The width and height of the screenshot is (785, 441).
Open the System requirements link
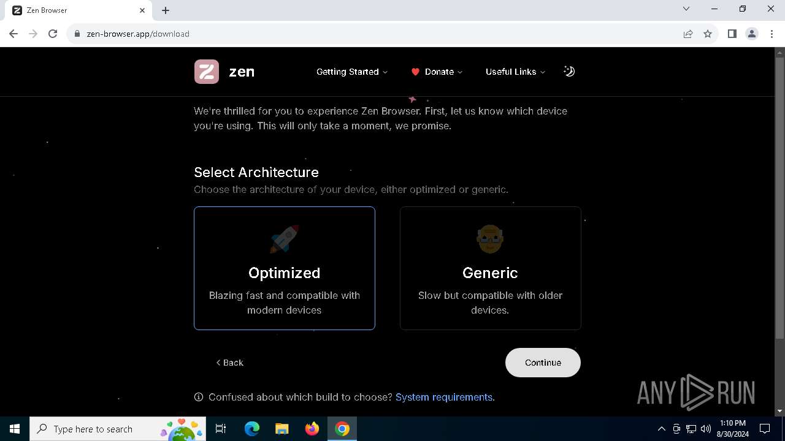tap(444, 397)
